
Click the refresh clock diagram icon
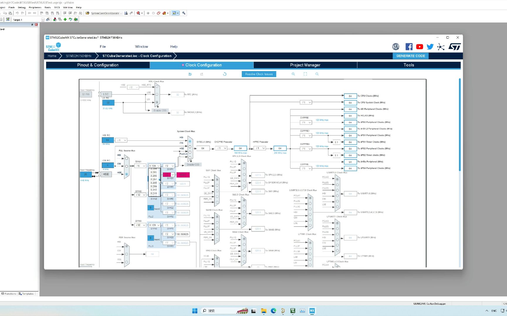click(225, 74)
